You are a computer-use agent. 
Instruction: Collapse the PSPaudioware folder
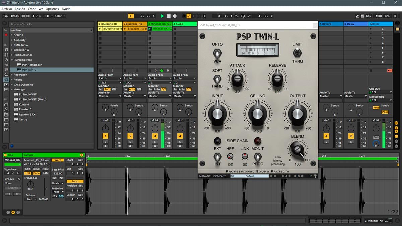(x=12, y=60)
